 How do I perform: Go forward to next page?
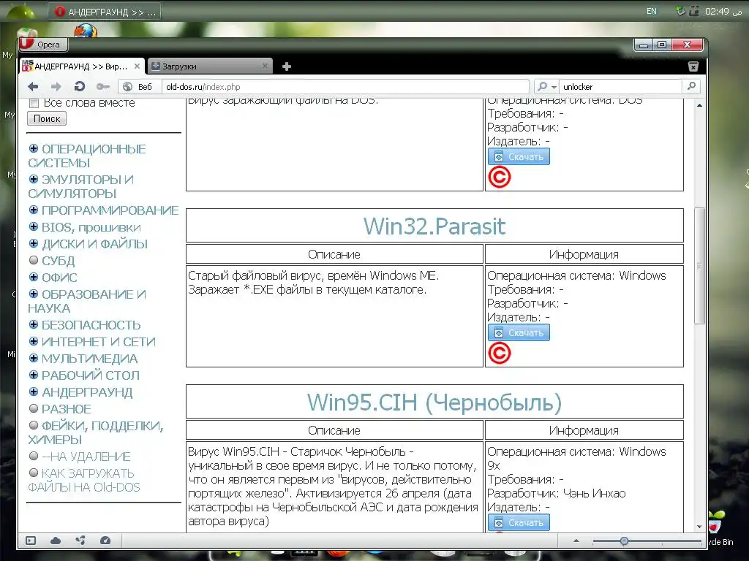[x=56, y=86]
